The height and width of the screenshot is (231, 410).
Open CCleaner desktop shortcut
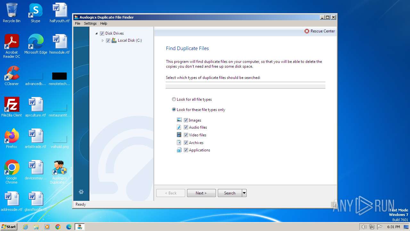coord(12,76)
